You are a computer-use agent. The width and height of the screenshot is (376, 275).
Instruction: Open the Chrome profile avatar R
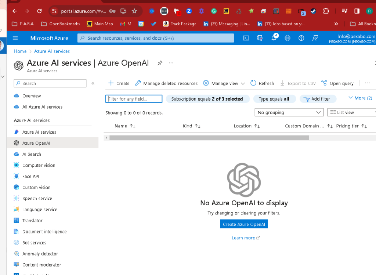(369, 11)
